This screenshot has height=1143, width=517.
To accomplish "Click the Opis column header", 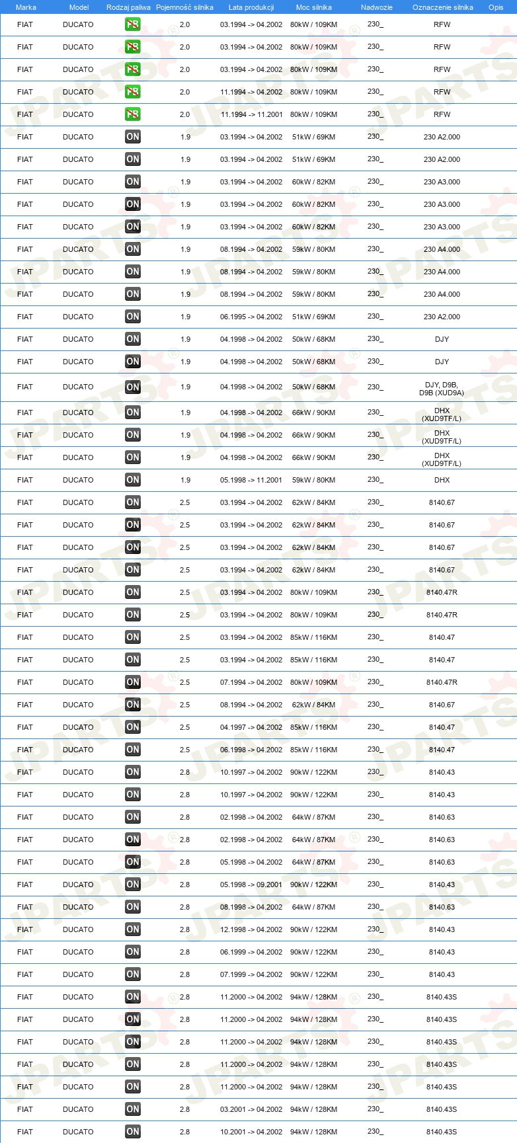I will [x=496, y=7].
